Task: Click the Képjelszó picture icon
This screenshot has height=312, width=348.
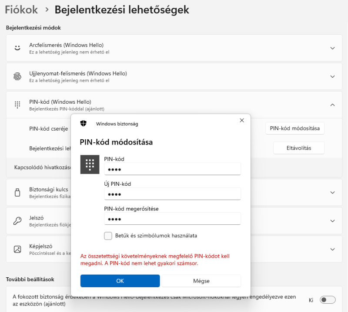Action: point(17,249)
